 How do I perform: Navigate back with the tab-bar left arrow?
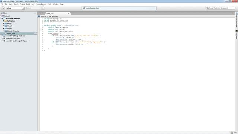pos(39,13)
